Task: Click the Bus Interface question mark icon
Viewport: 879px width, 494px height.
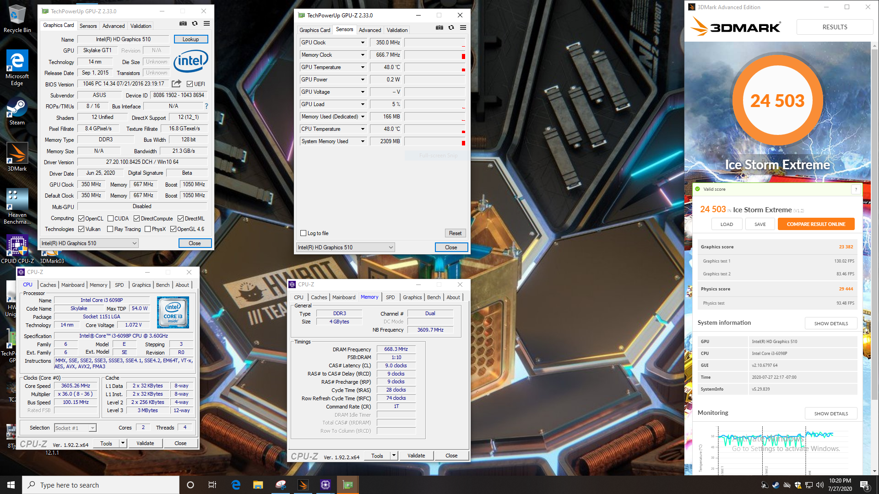Action: click(x=206, y=106)
